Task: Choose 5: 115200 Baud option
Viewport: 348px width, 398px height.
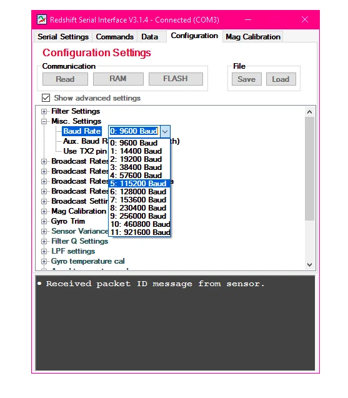Action: tap(139, 184)
